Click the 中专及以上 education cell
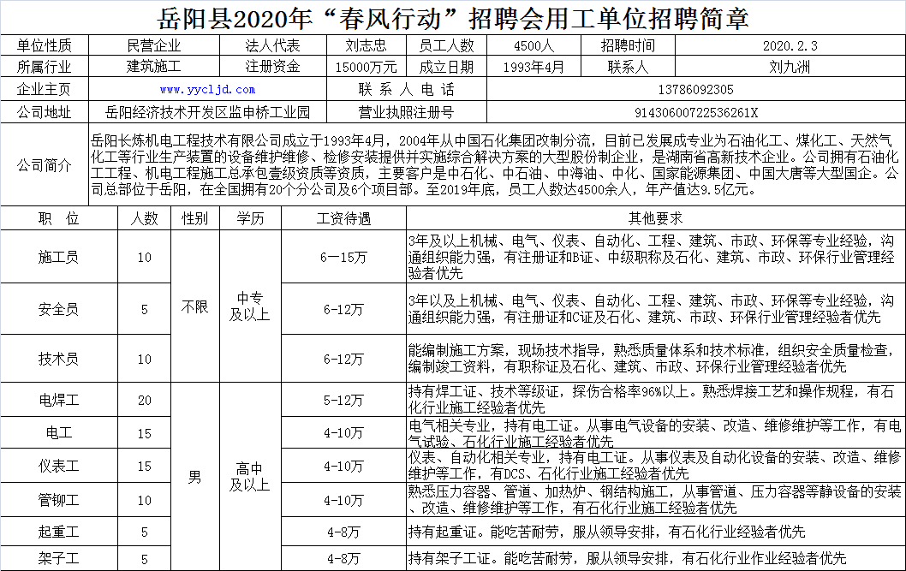This screenshot has width=906, height=571. tap(250, 306)
